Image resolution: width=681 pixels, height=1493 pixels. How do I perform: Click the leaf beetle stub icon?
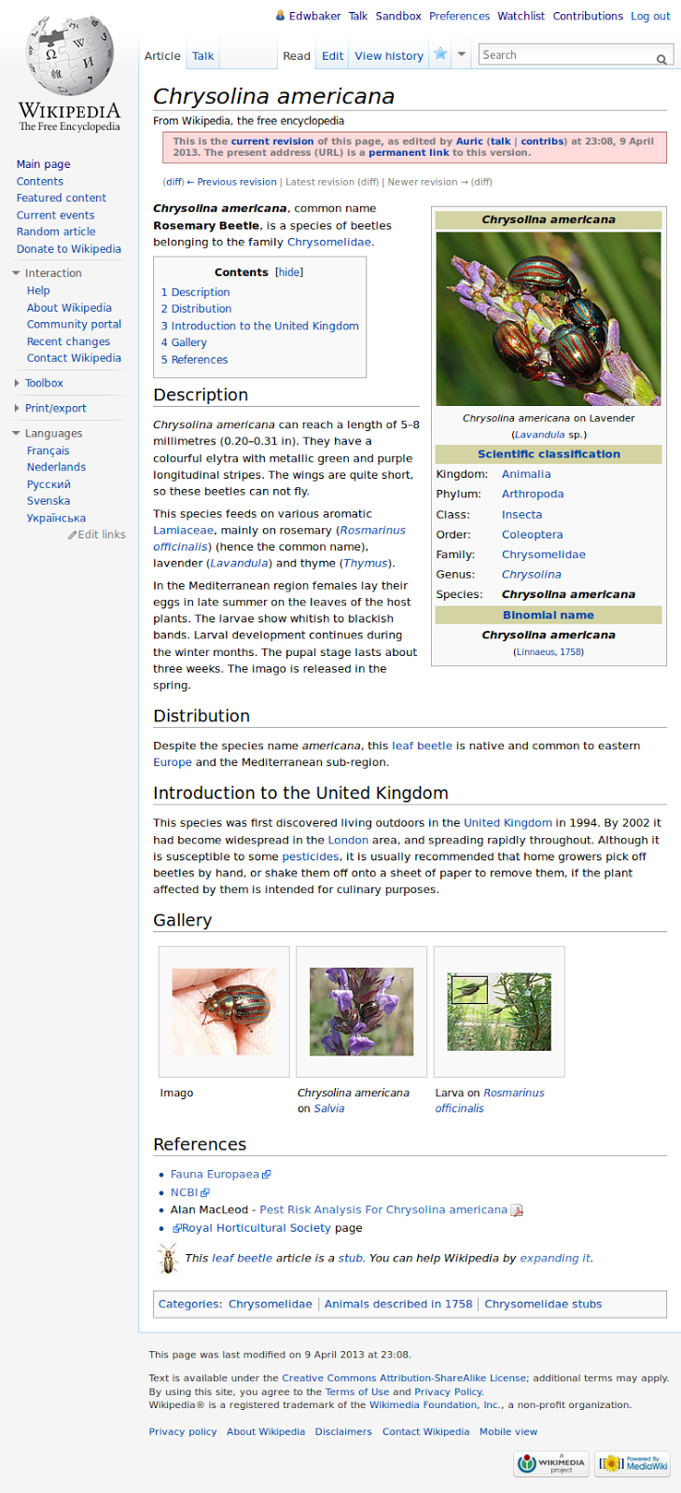[168, 1258]
